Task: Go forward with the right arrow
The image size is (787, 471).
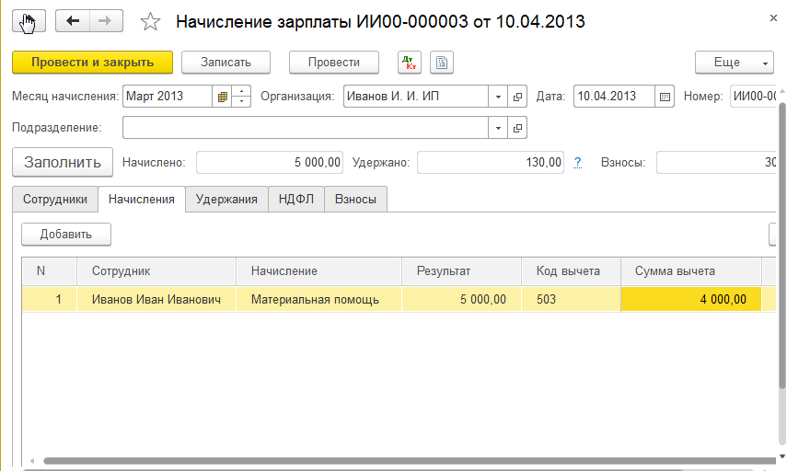Action: (x=106, y=20)
